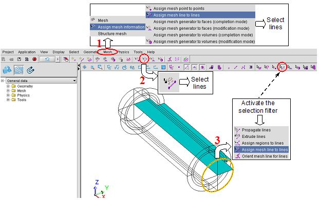
Task: Click the red record button in toolbar
Action: 34,59
